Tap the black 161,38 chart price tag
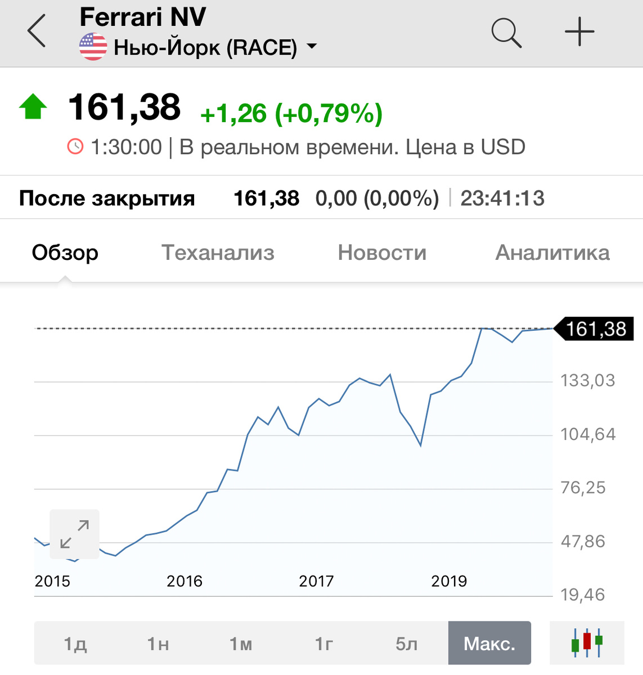 [594, 329]
